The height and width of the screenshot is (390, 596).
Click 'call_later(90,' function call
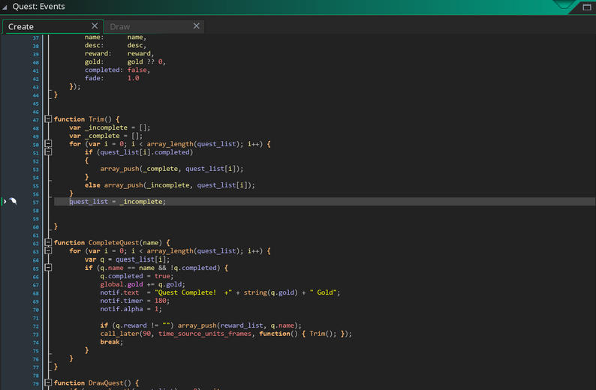(x=127, y=334)
